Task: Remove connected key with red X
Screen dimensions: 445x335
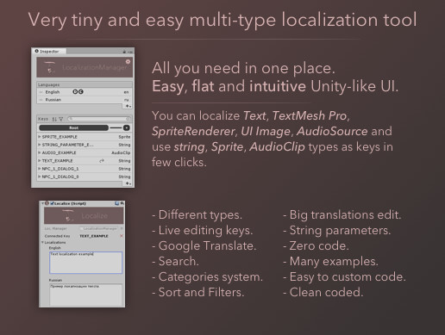Action: [121, 236]
